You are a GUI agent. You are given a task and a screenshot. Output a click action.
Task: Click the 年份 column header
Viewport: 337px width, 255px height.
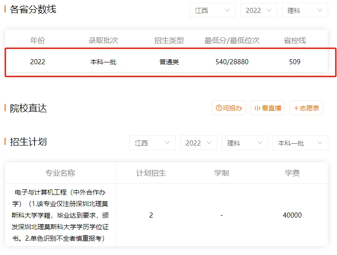[37, 40]
